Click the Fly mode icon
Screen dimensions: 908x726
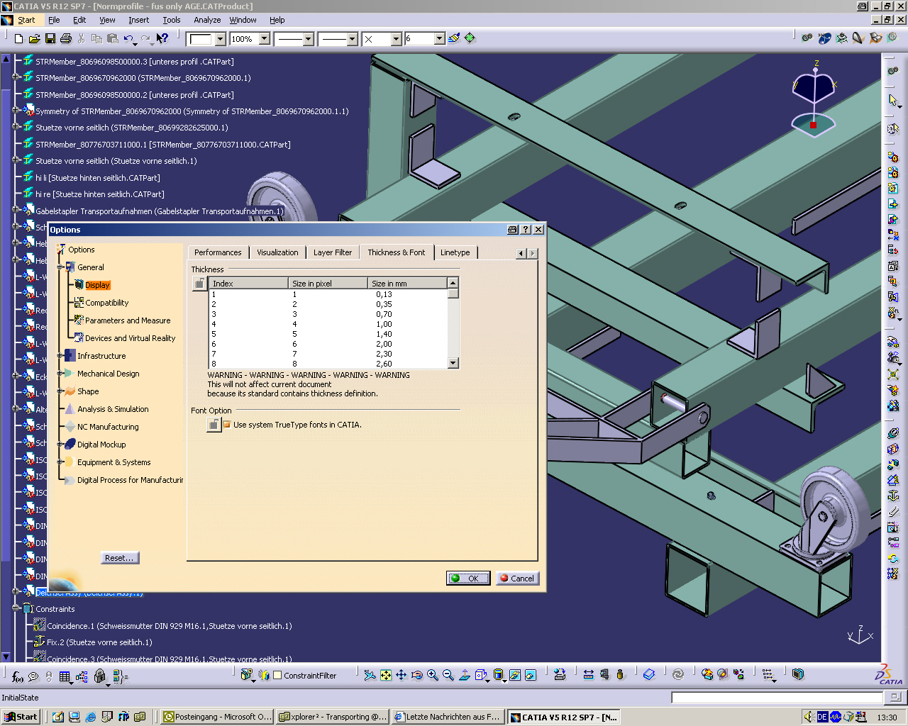[370, 675]
